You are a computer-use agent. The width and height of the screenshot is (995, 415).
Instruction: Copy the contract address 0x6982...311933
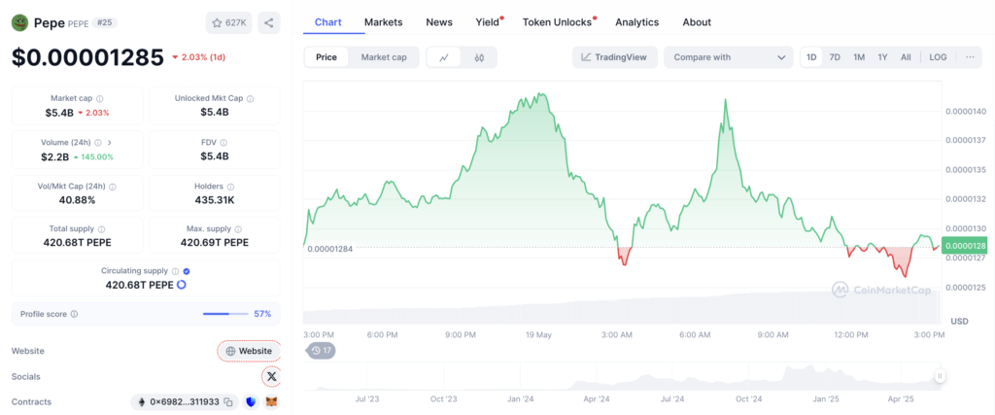[x=227, y=401]
